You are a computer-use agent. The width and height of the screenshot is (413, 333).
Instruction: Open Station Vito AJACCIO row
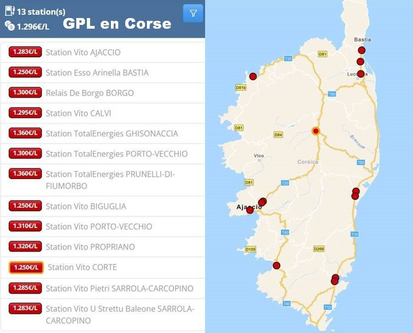[x=103, y=53]
